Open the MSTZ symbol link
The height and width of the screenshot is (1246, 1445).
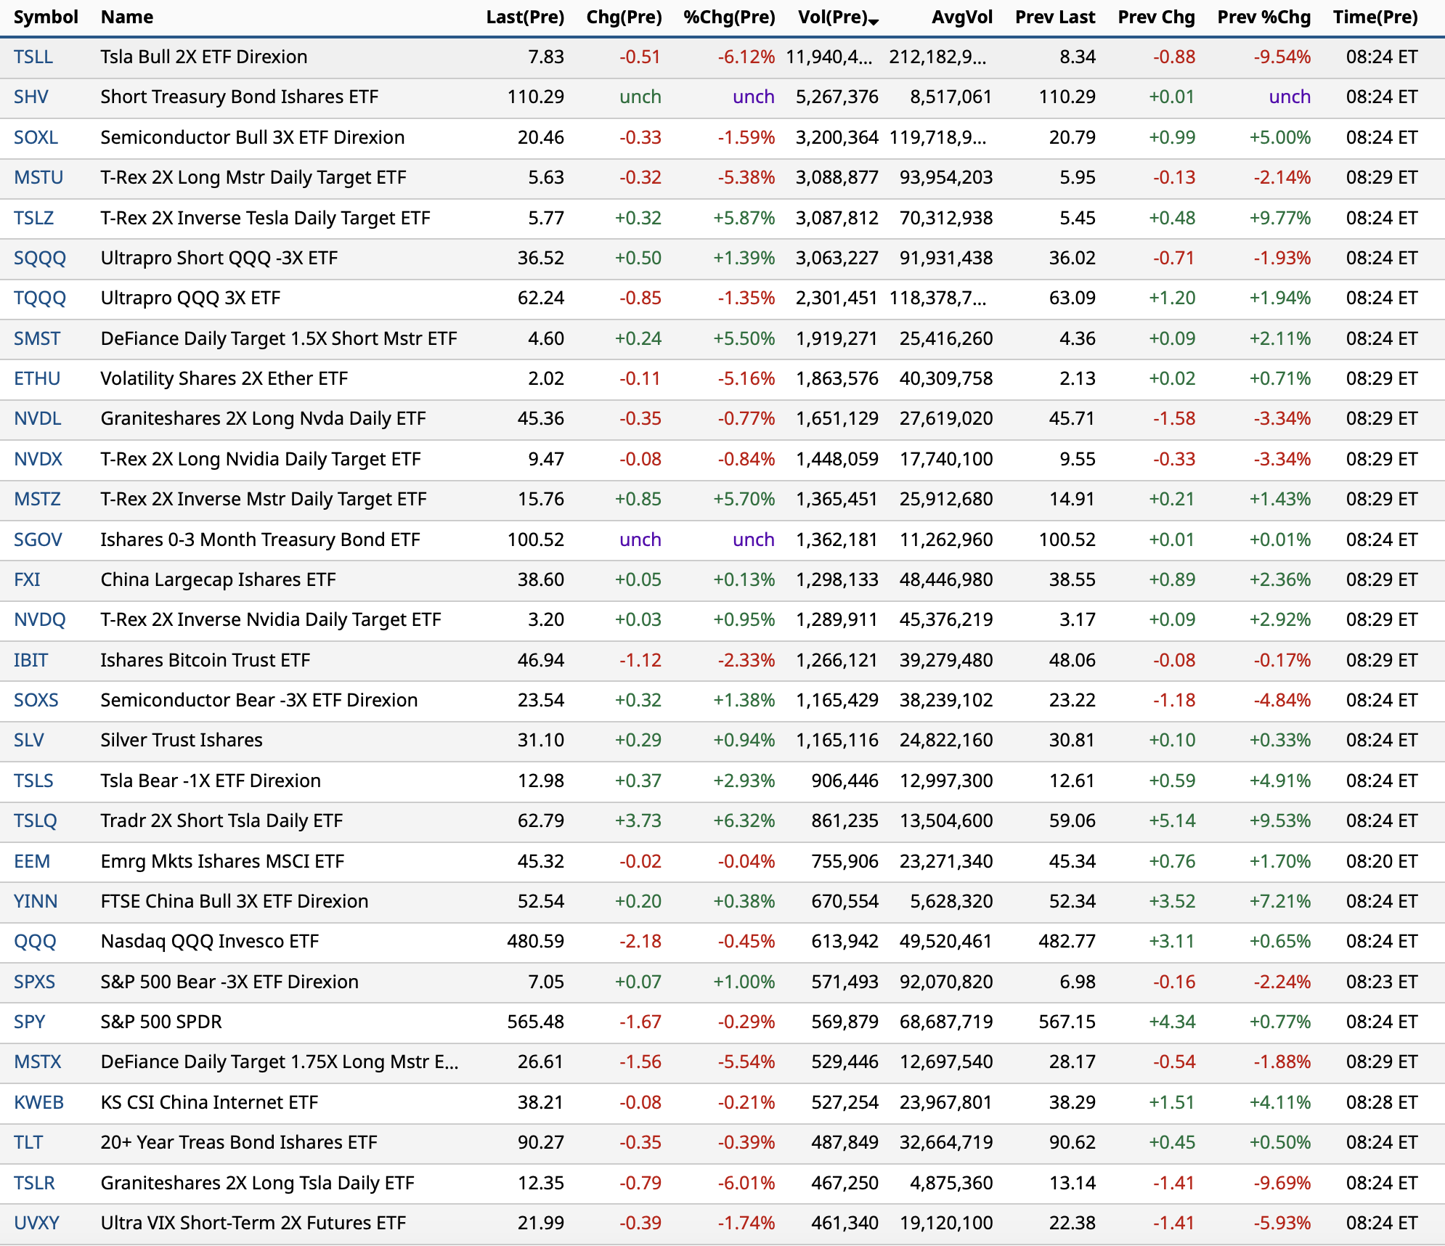point(37,499)
